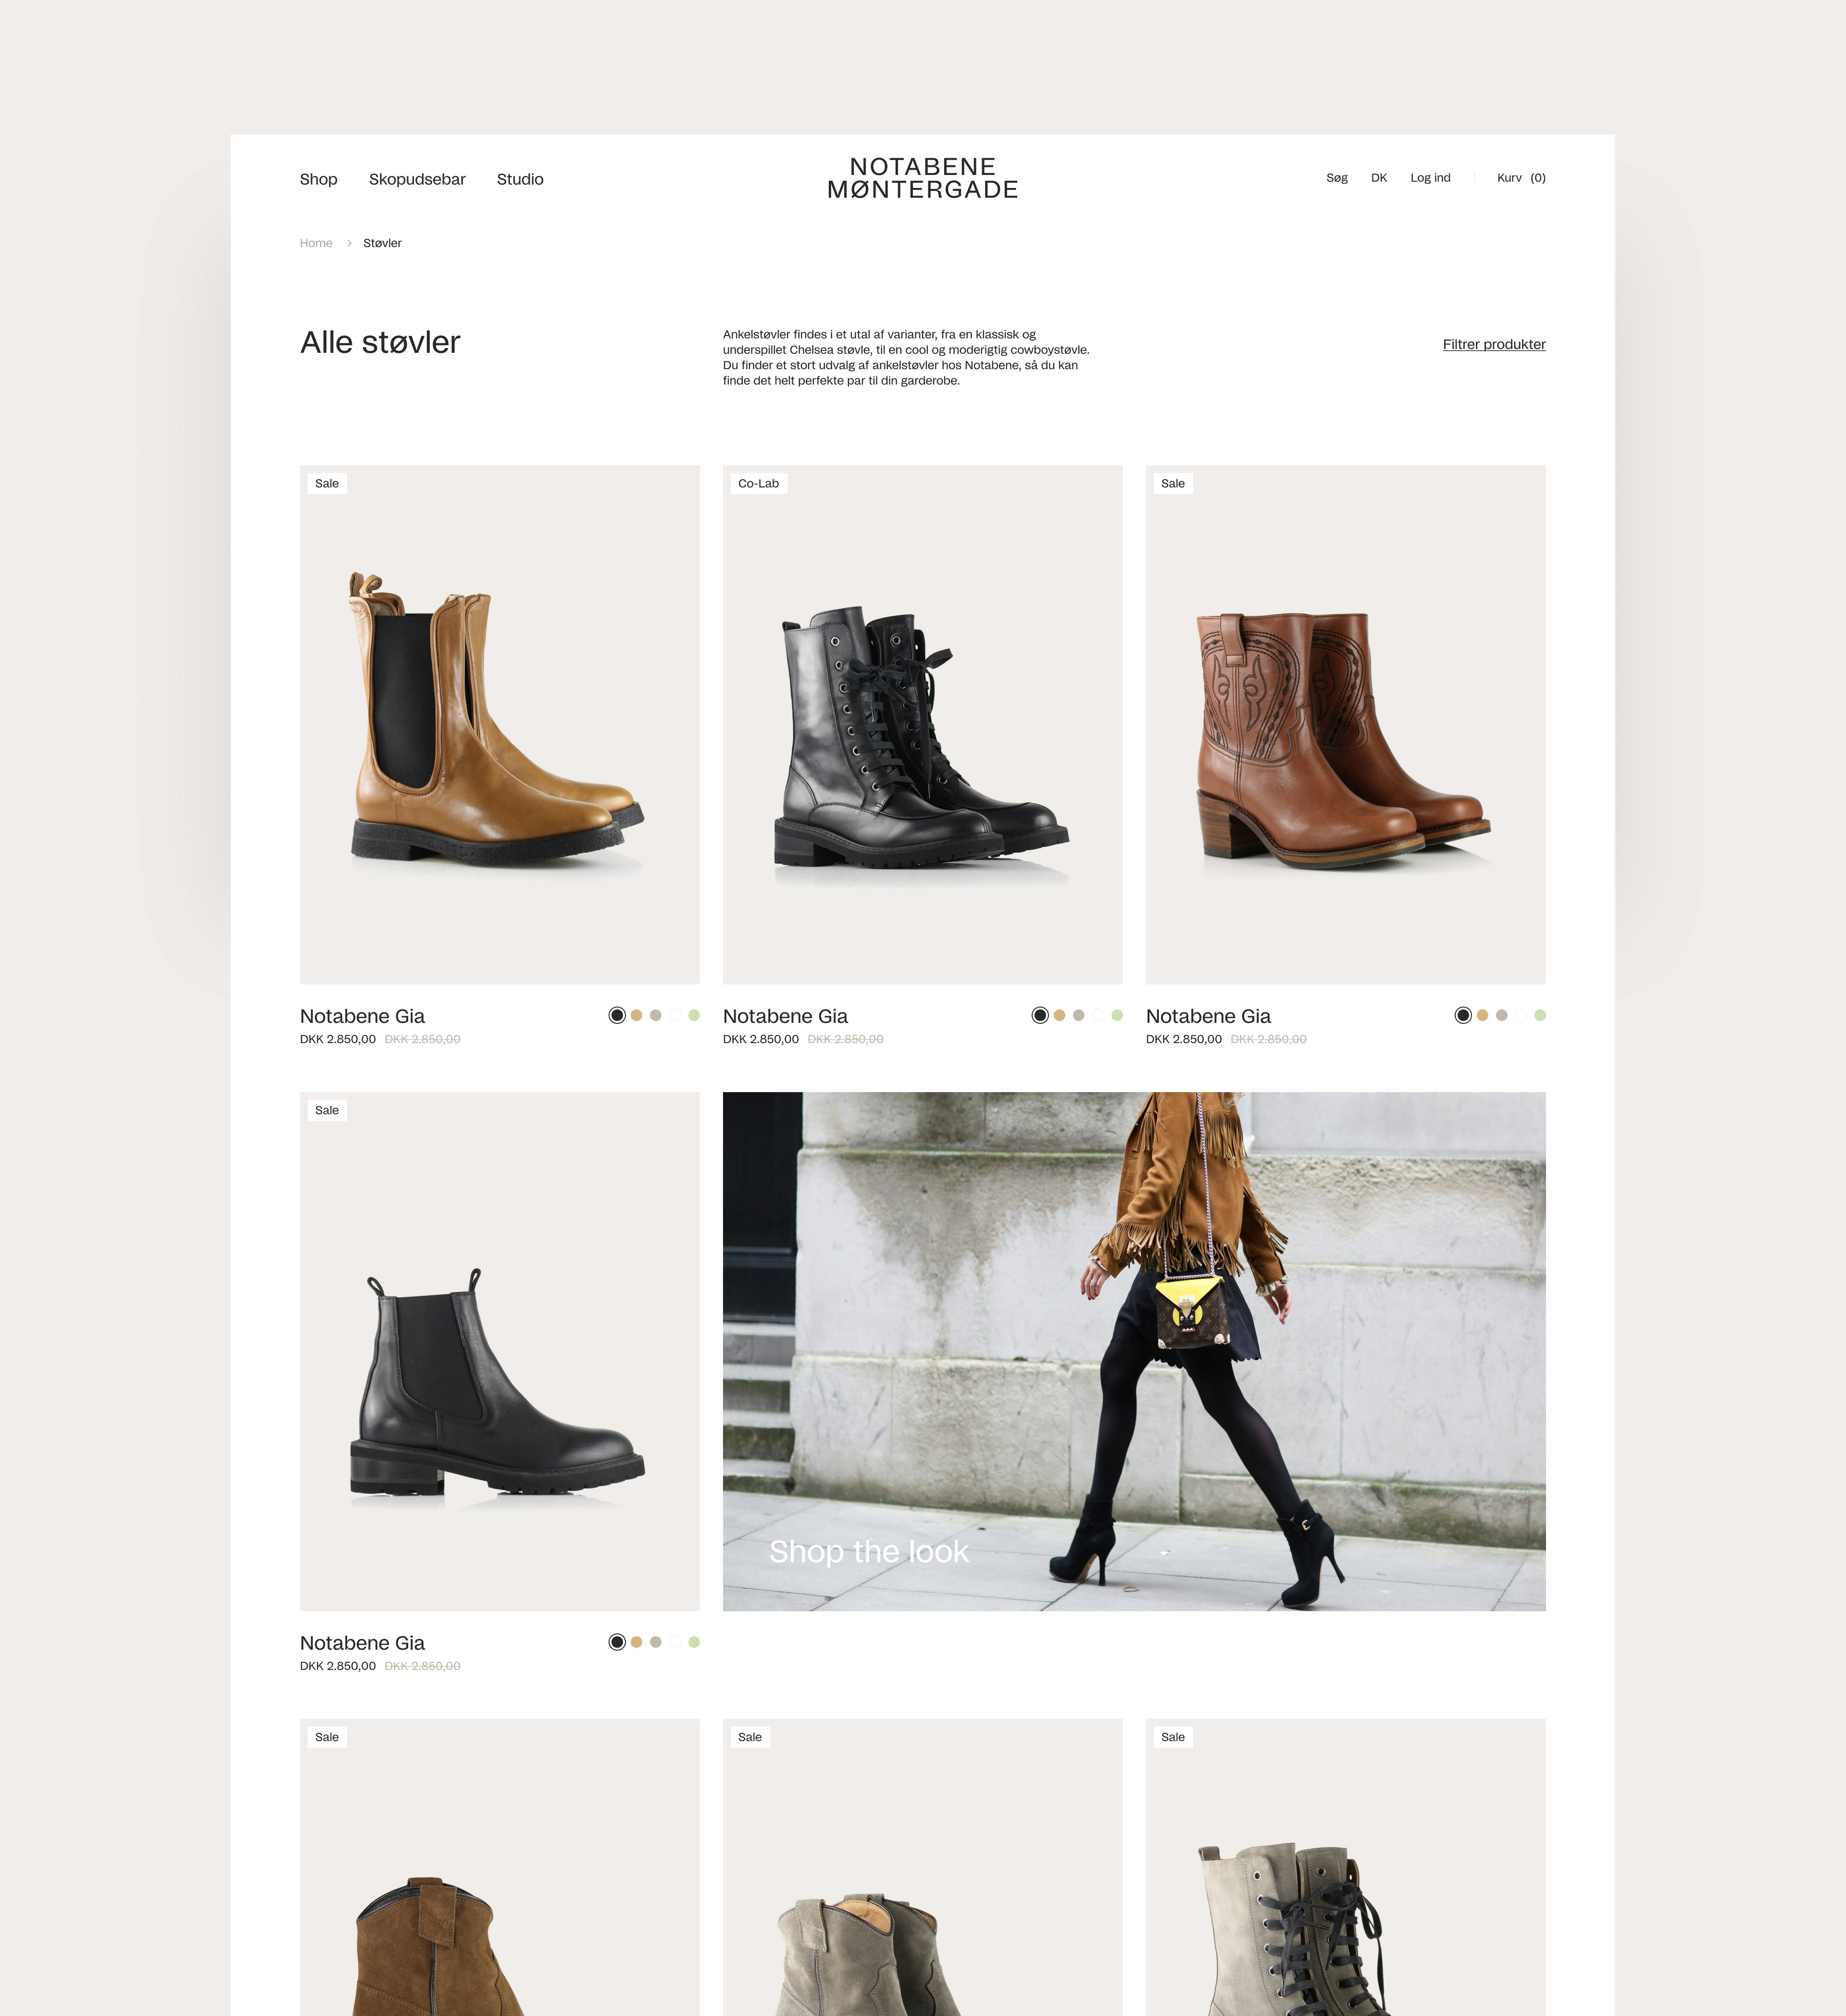Open the black Chelsea boot product image
Image resolution: width=1846 pixels, height=2016 pixels.
[500, 1351]
